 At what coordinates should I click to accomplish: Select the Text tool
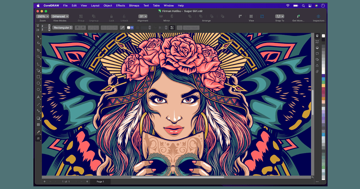(38, 97)
